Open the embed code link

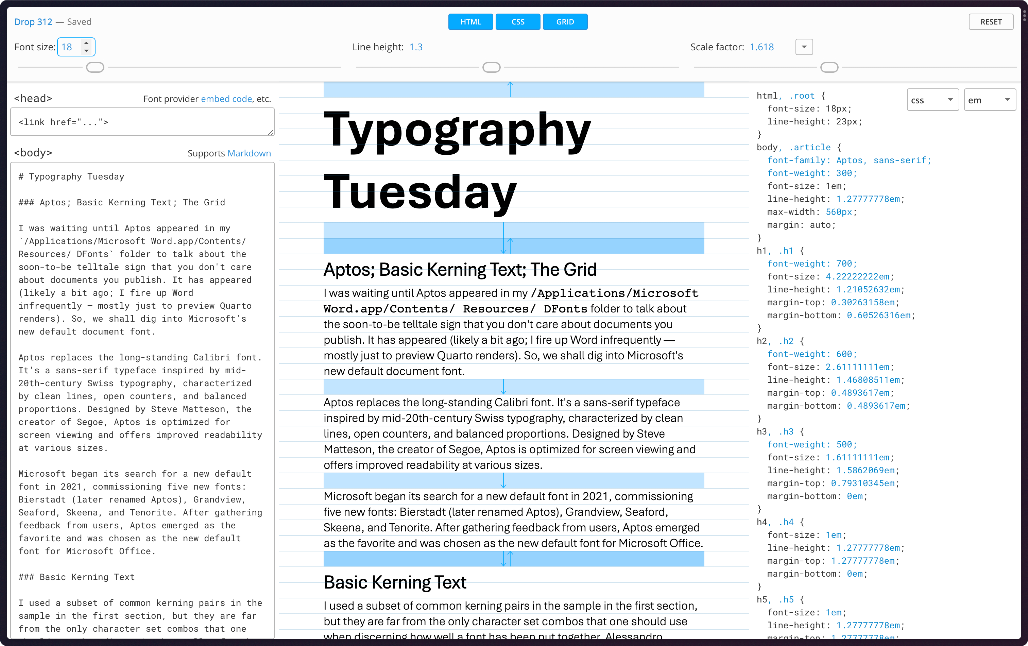point(226,99)
